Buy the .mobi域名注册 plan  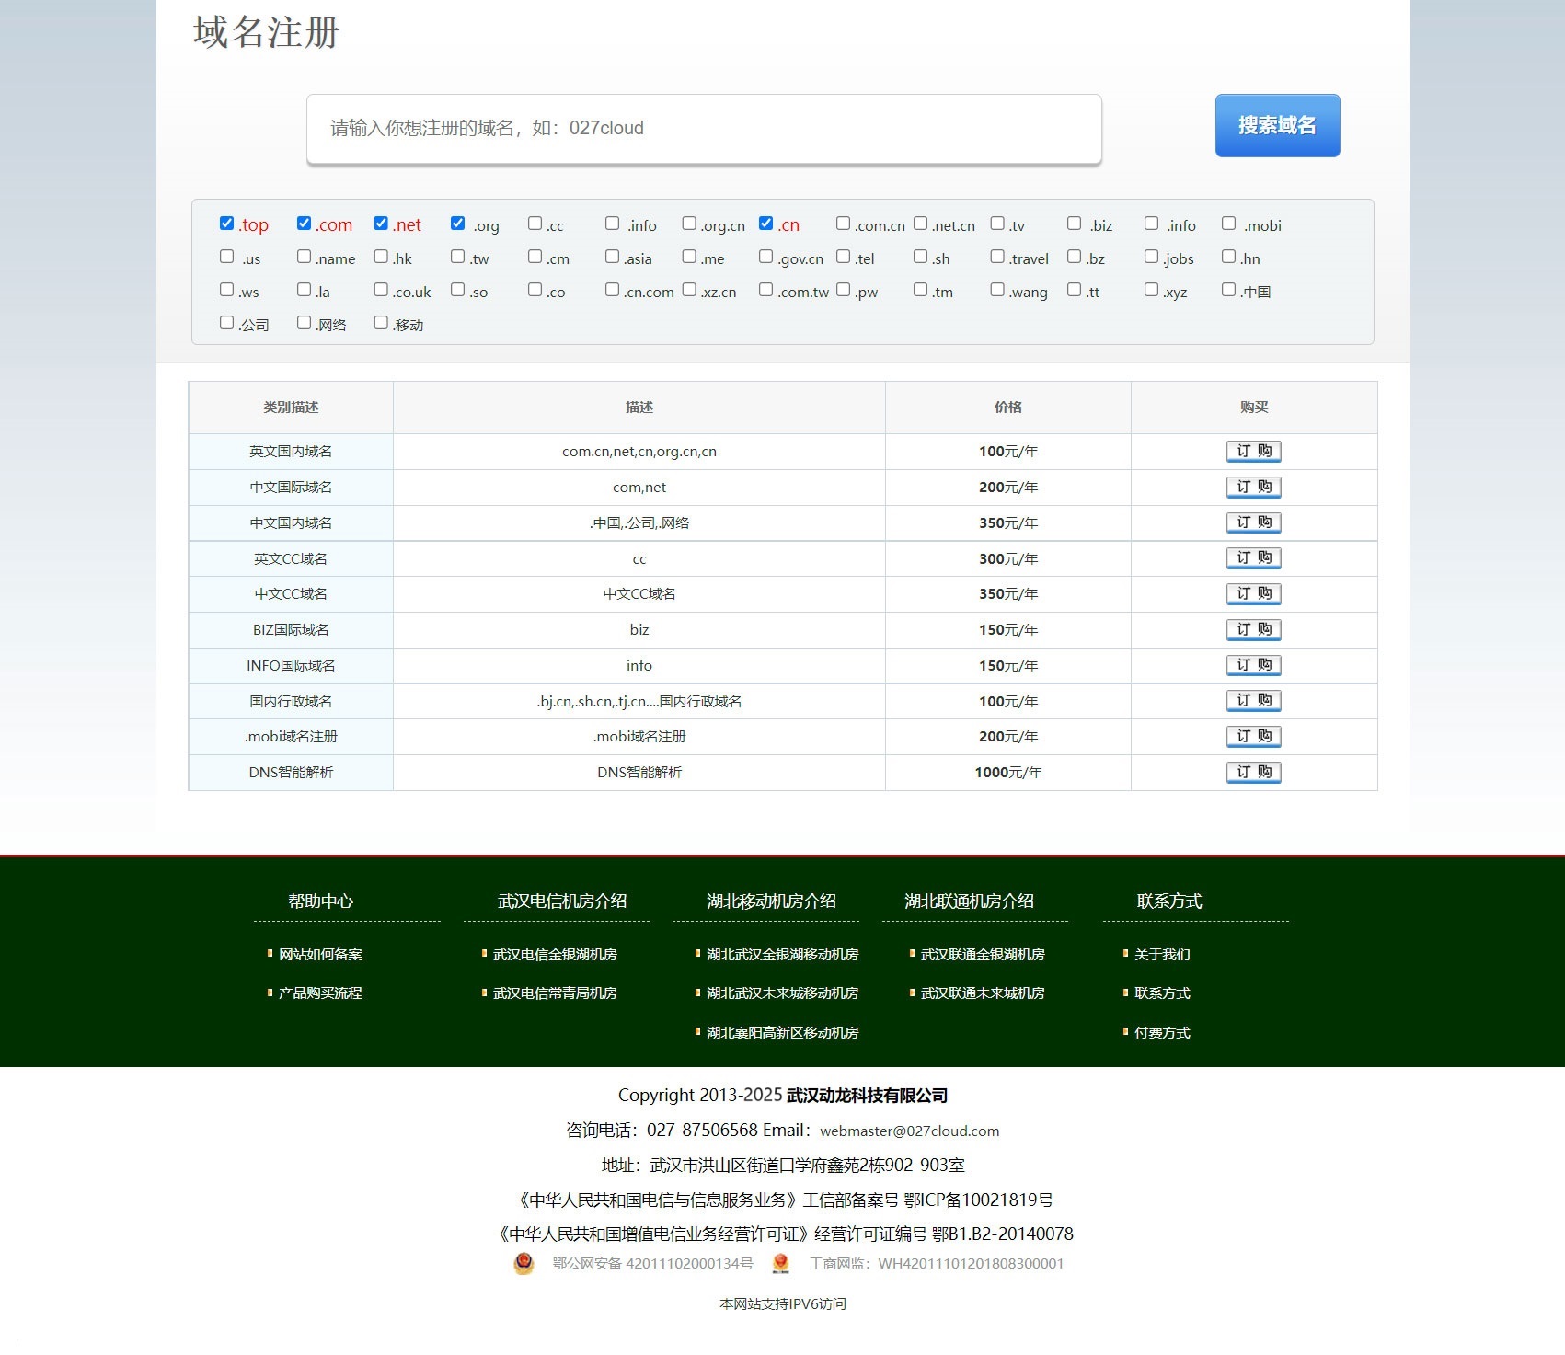(x=1253, y=737)
